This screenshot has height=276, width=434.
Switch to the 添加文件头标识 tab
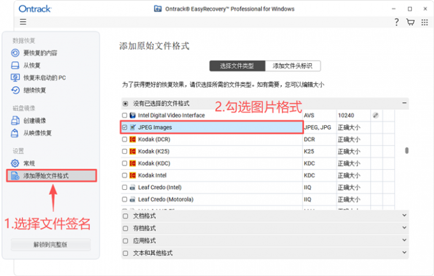tap(293, 66)
